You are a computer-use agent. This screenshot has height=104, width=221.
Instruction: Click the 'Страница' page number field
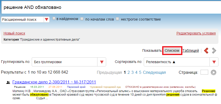coord(204,73)
